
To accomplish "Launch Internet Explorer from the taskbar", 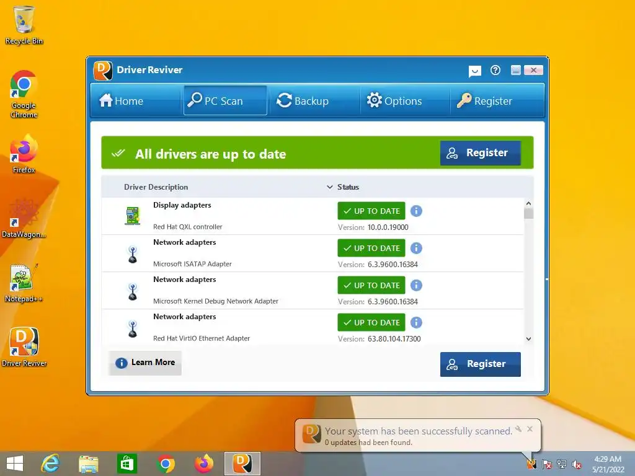I will [x=50, y=464].
